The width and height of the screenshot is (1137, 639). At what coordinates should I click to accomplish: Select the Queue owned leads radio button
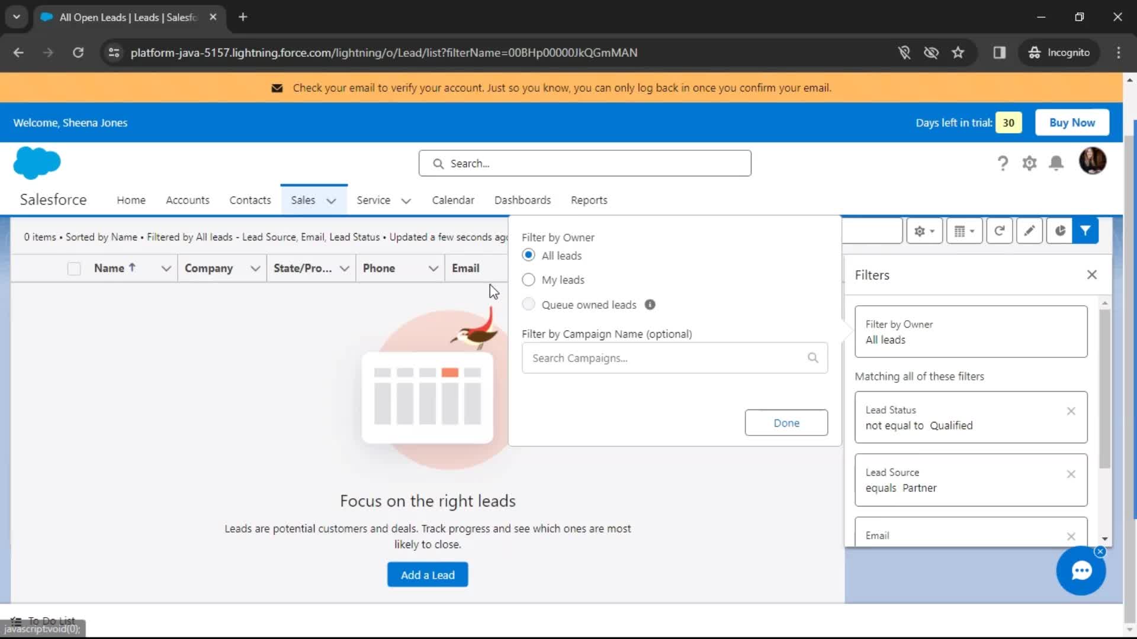coord(528,304)
